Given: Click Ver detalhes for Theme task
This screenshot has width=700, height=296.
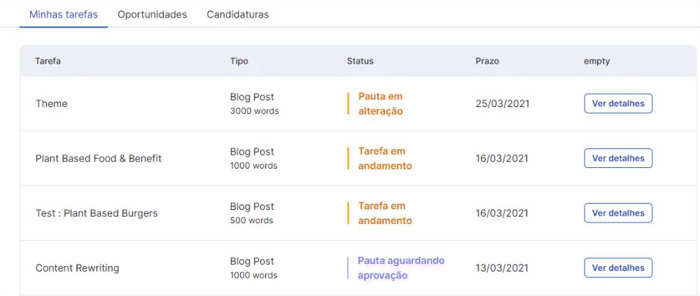Looking at the screenshot, I should (x=618, y=104).
